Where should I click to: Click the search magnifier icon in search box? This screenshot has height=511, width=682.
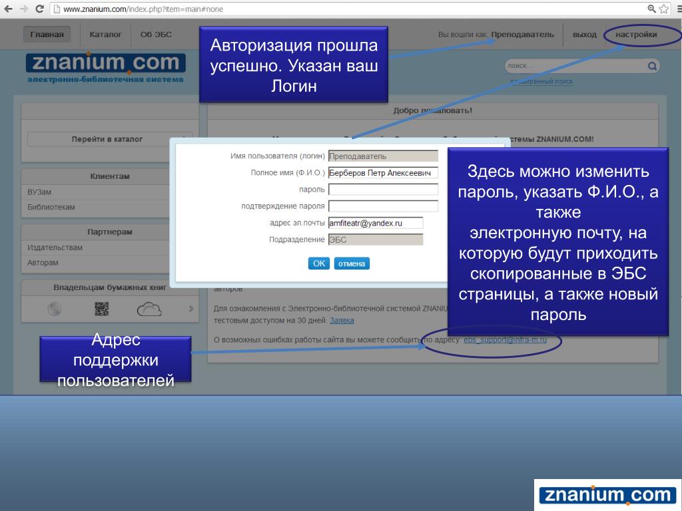[652, 66]
